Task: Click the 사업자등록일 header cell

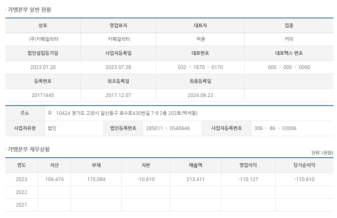Action: click(119, 53)
